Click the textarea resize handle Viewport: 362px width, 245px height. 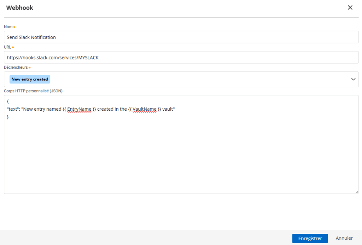coord(357,192)
